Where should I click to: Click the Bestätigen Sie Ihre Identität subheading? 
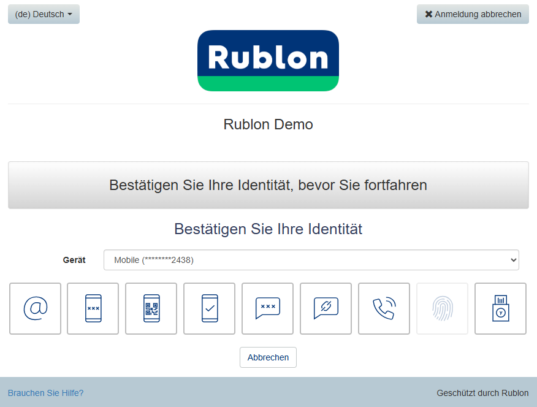click(x=268, y=229)
